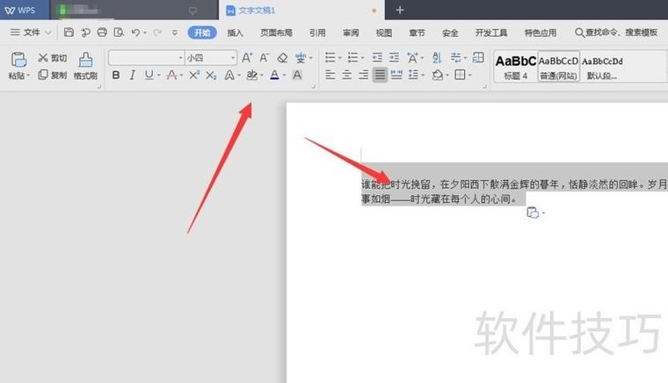
Task: Open underline style dropdown arrow
Action: 158,76
